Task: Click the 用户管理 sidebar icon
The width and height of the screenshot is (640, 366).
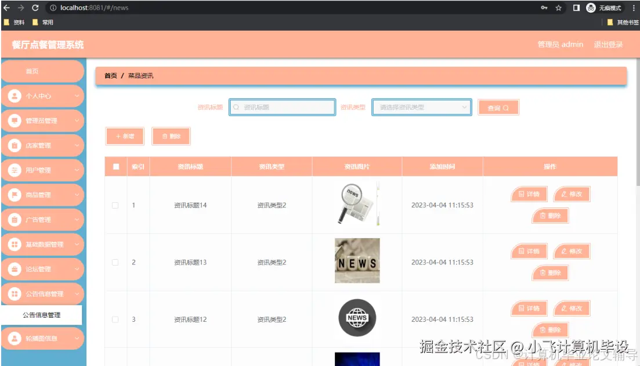Action: [15, 170]
